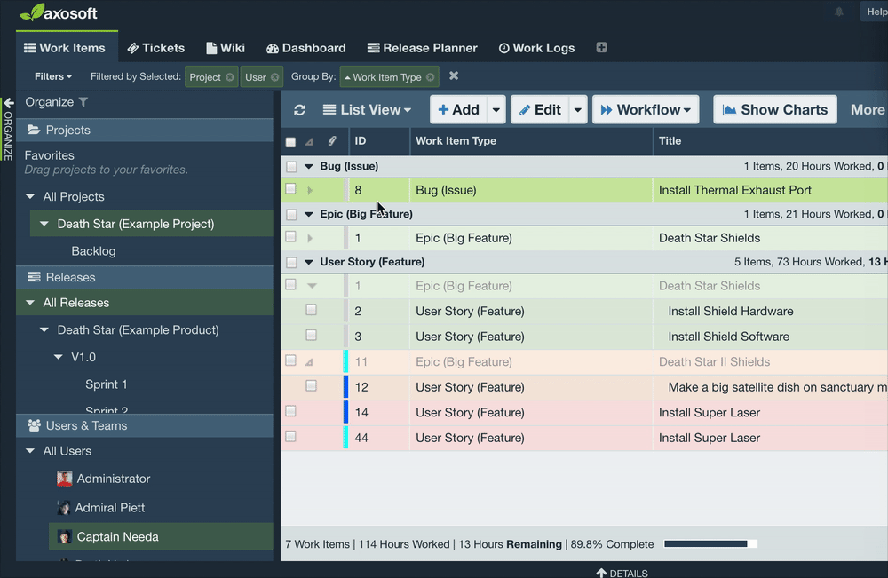Open the Tickets tab
This screenshot has height=578, width=888.
click(155, 48)
